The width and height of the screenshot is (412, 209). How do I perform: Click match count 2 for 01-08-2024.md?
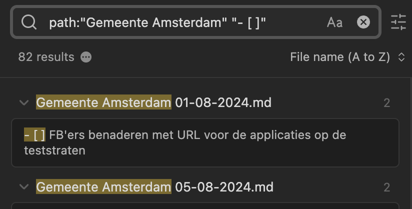[386, 103]
